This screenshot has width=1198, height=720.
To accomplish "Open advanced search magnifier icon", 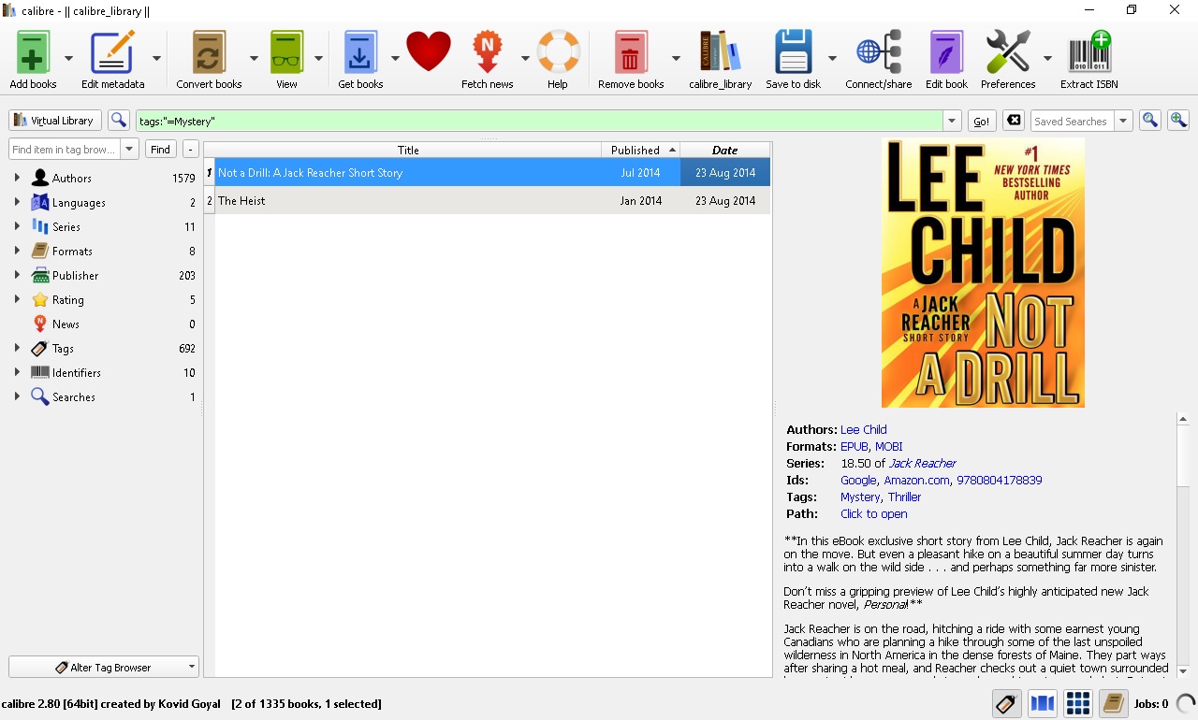I will (119, 121).
